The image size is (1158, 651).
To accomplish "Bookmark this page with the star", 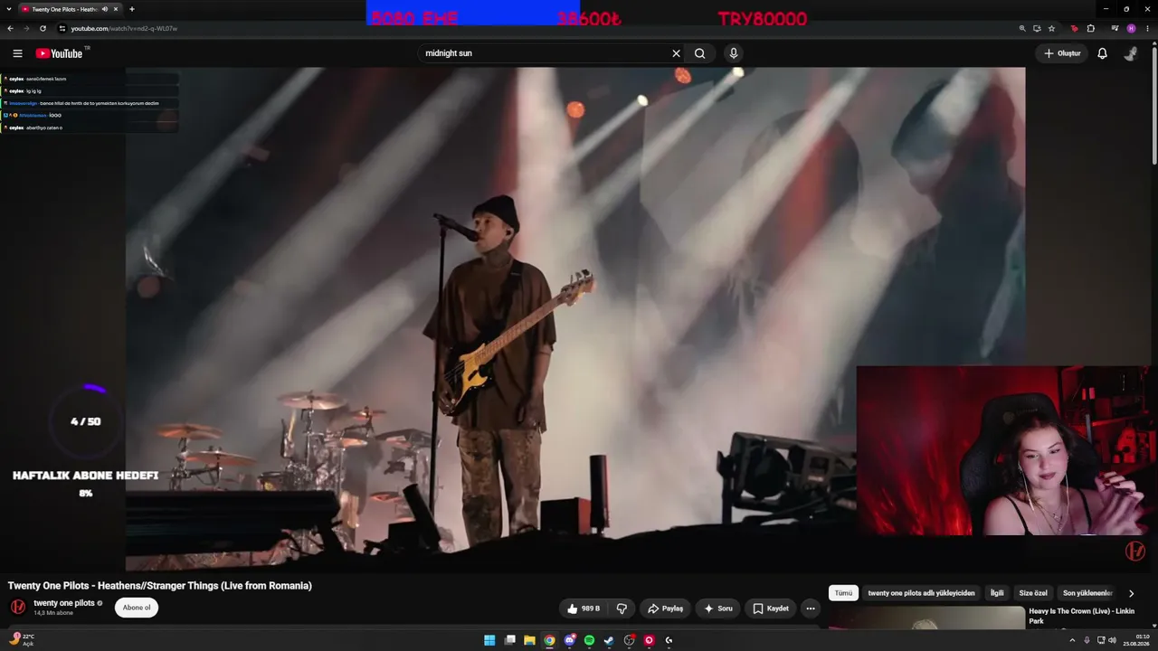I will [x=1051, y=28].
